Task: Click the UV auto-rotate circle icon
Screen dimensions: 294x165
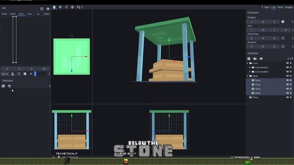Action: 25,74
